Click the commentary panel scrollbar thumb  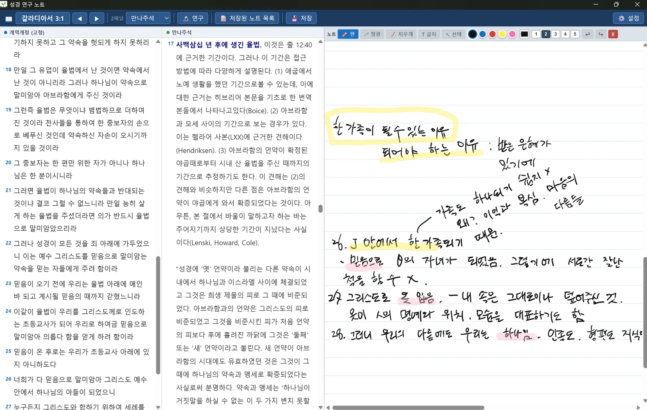(320, 208)
